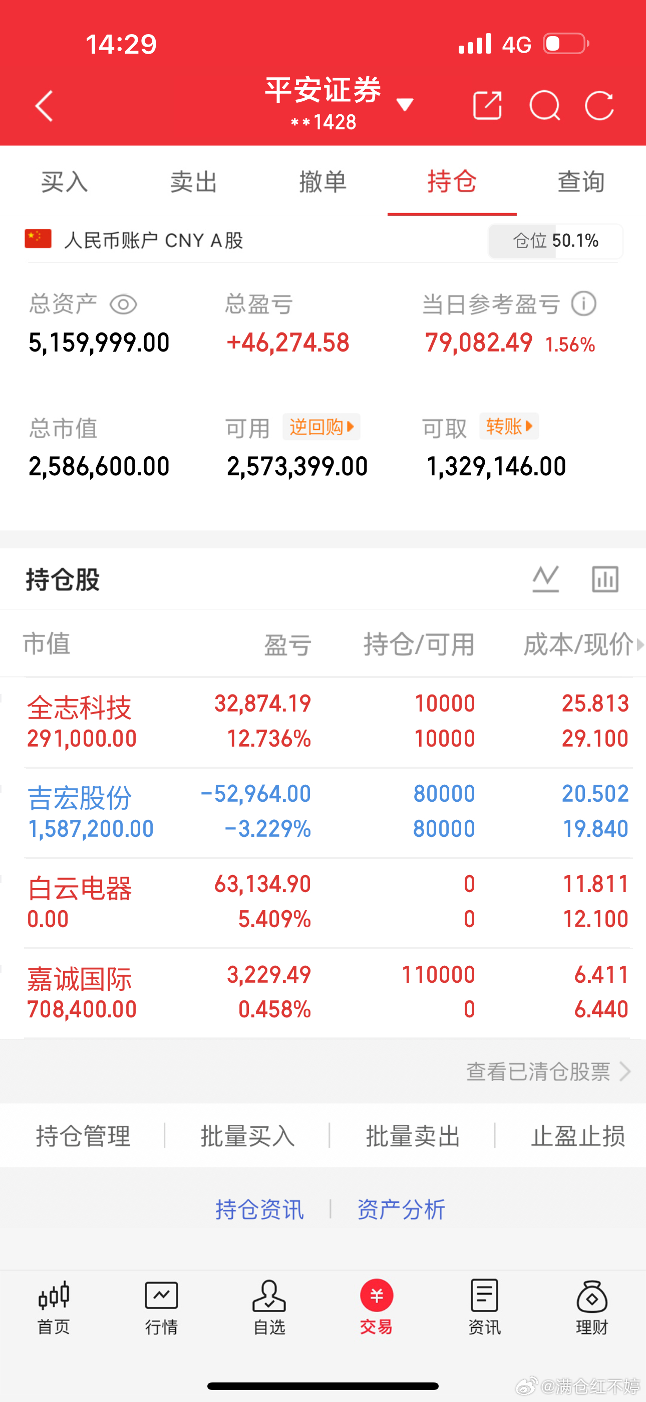Image resolution: width=646 pixels, height=1402 pixels.
Task: Open info icon beside 当日参考盈亏
Action: 584,303
